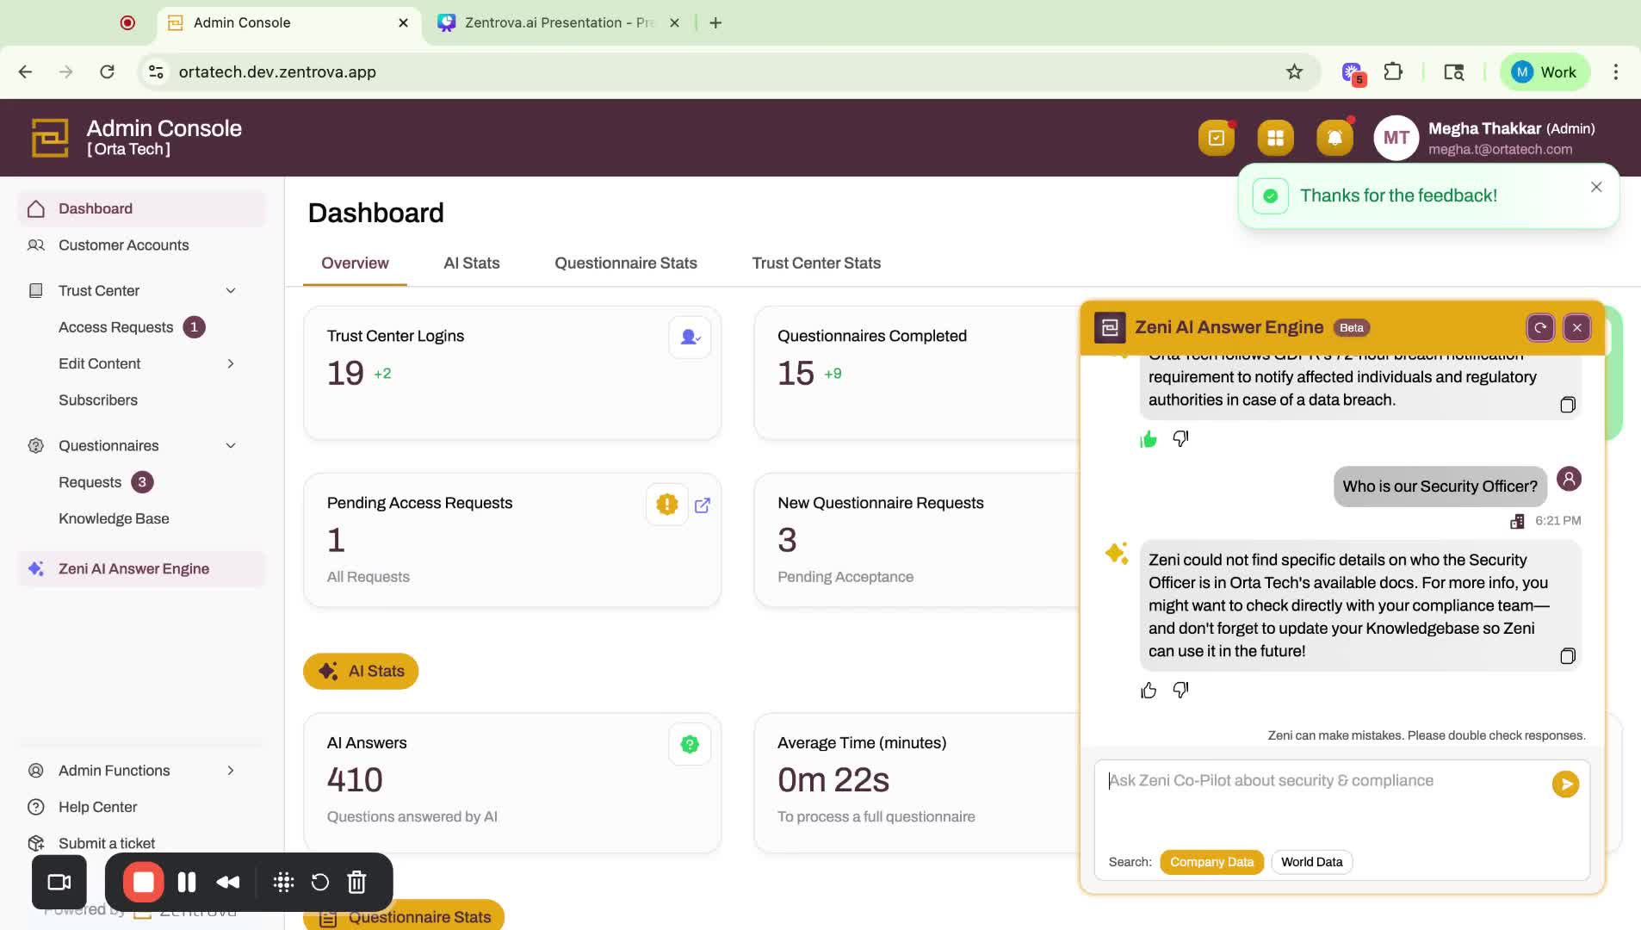Image resolution: width=1641 pixels, height=930 pixels.
Task: Toggle the camera in recorder toolbar
Action: (x=59, y=882)
